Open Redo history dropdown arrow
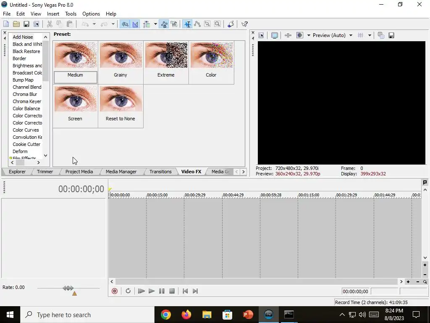430x323 pixels. 113,24
